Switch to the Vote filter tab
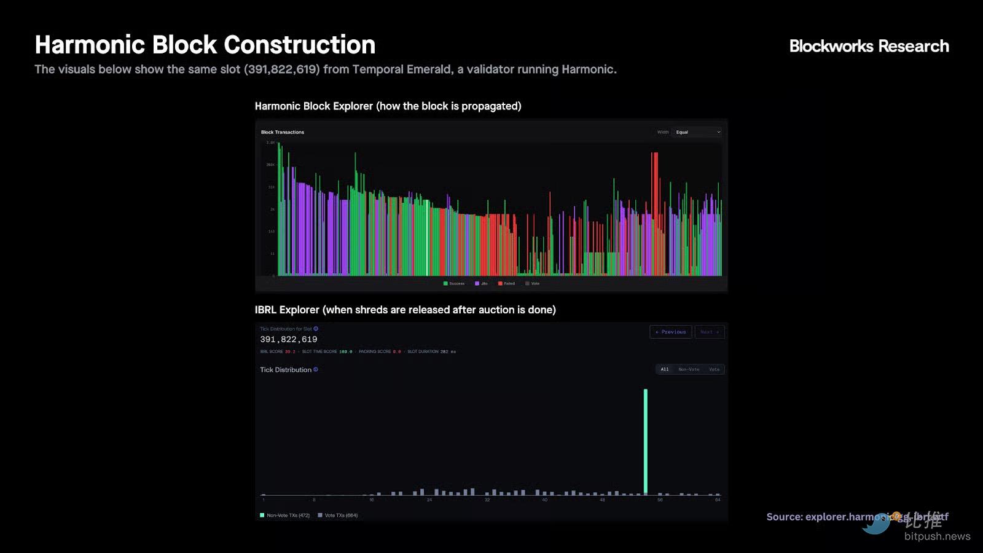 (x=714, y=369)
